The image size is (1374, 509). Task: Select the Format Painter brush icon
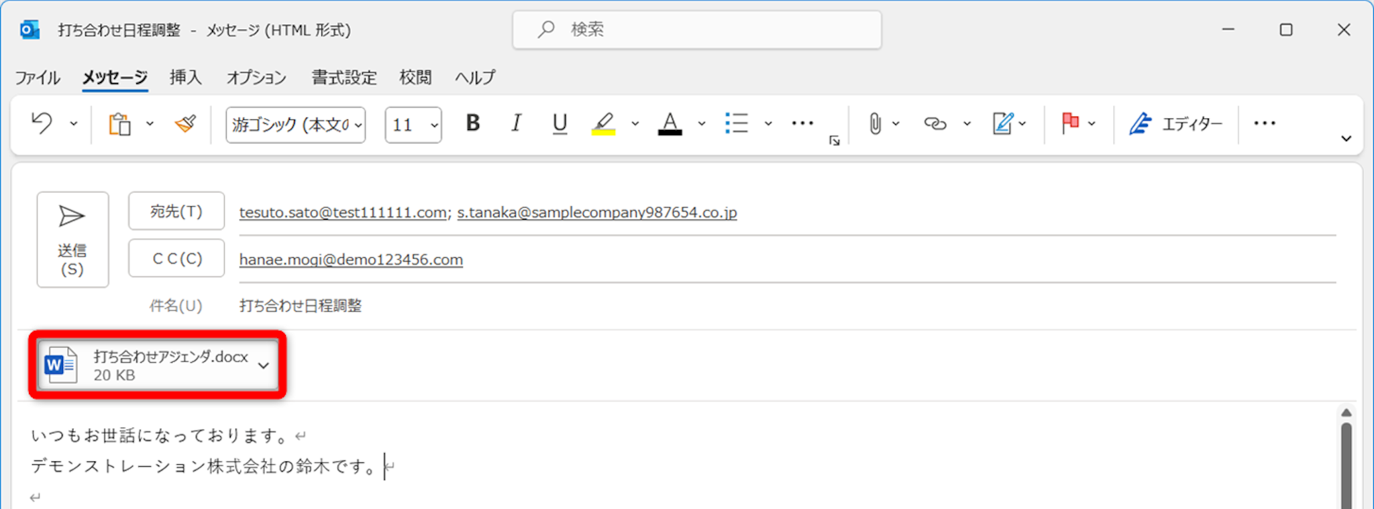click(x=185, y=124)
